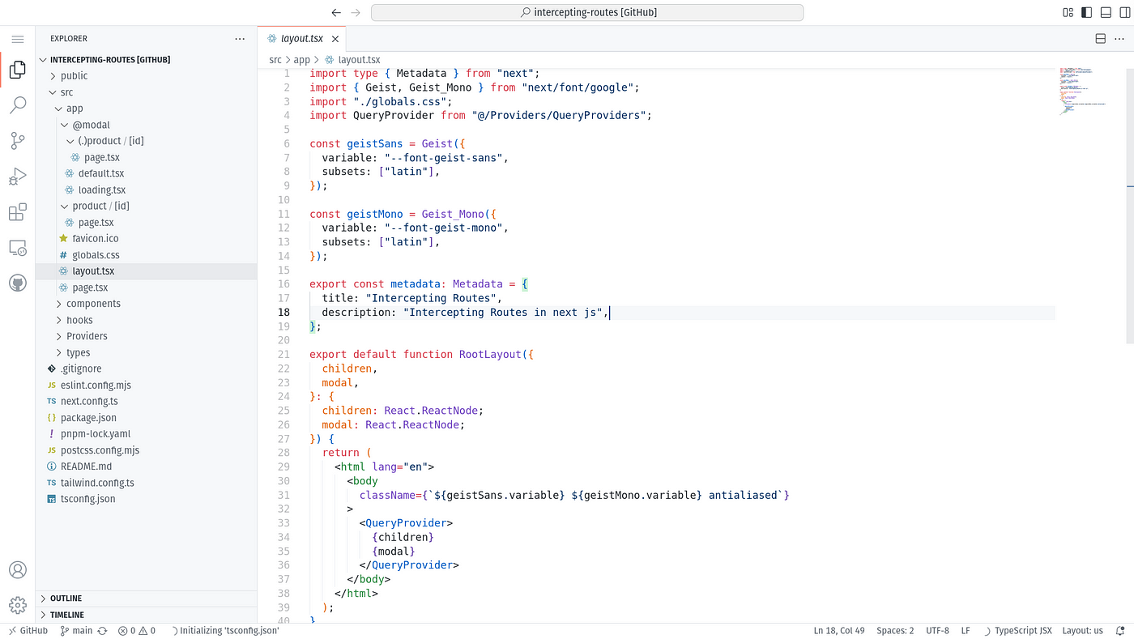Click the app breadcrumb segment
1134x639 pixels.
(x=302, y=60)
